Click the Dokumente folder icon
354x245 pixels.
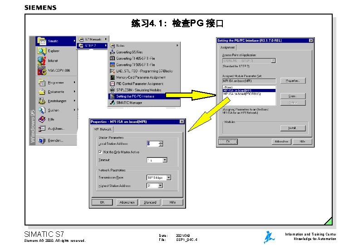point(42,92)
